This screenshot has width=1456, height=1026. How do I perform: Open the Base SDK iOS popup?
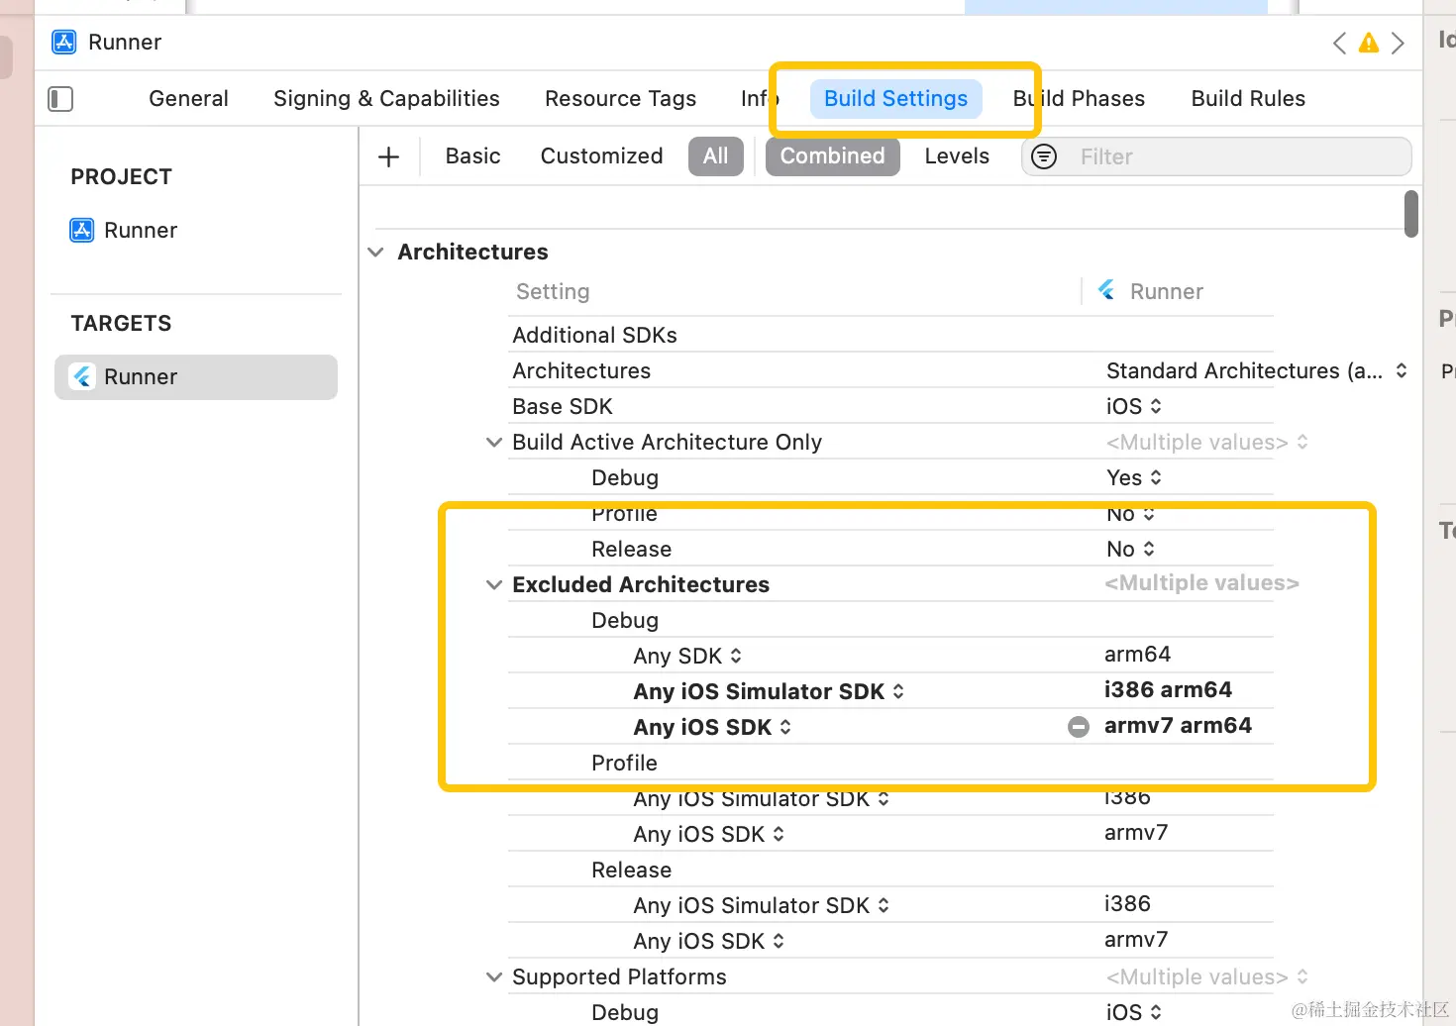[x=1134, y=406]
